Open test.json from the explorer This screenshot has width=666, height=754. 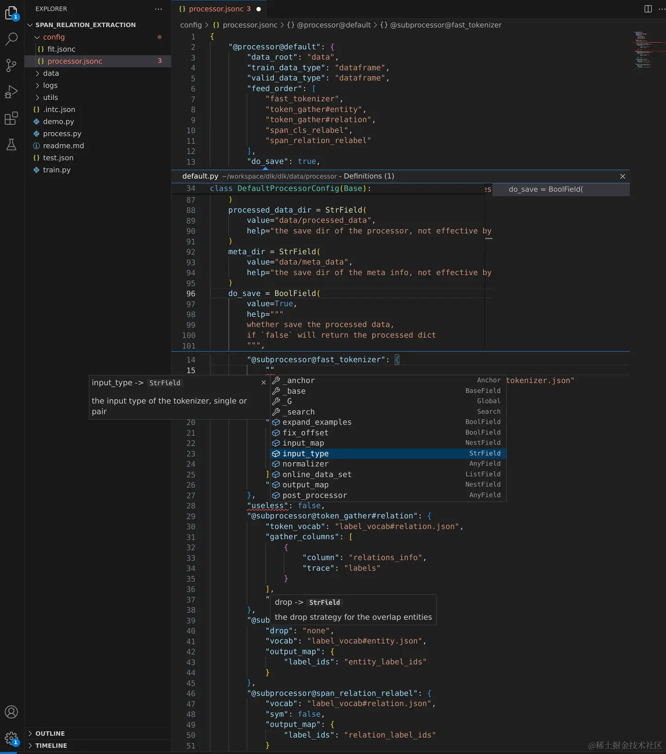click(x=98, y=157)
